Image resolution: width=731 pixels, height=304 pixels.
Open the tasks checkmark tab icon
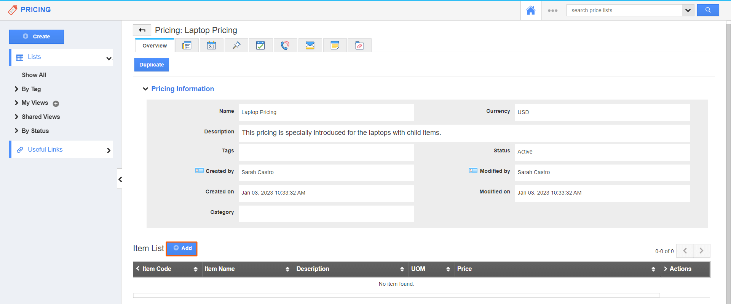click(x=260, y=46)
